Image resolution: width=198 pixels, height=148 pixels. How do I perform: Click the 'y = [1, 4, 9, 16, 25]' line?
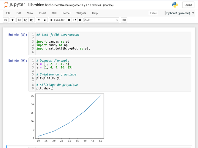54,67
